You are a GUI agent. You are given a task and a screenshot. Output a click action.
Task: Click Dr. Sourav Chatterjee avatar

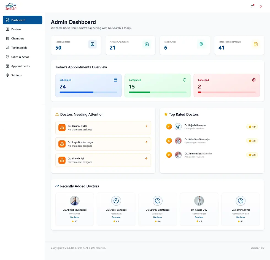tap(158, 201)
